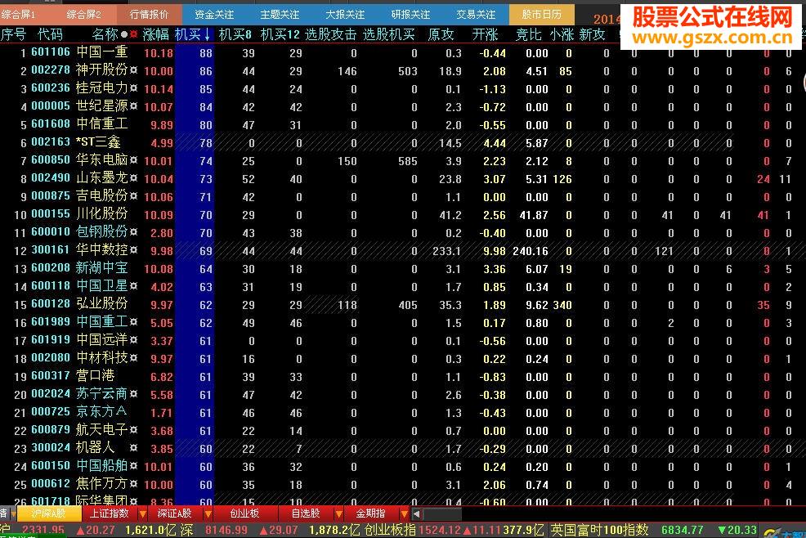This screenshot has width=806, height=538.
Task: Click the marker icon beside 中国船舶
Action: (x=133, y=466)
